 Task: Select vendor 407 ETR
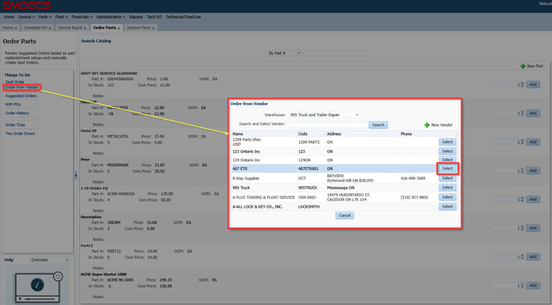coord(448,169)
